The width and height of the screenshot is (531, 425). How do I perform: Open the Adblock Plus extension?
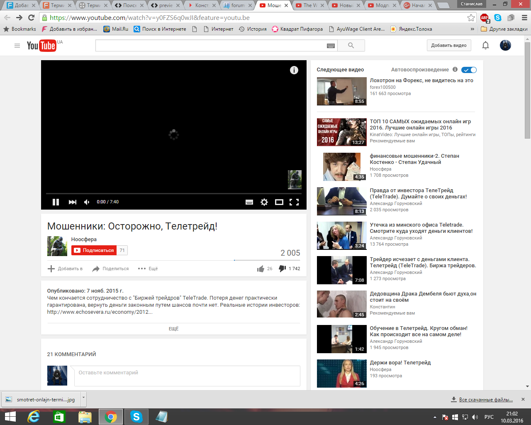pyautogui.click(x=485, y=17)
